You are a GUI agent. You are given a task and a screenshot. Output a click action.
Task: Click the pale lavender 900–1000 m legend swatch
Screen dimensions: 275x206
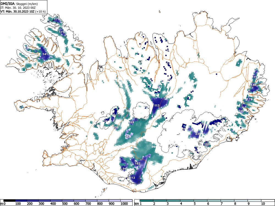[x=115, y=201]
